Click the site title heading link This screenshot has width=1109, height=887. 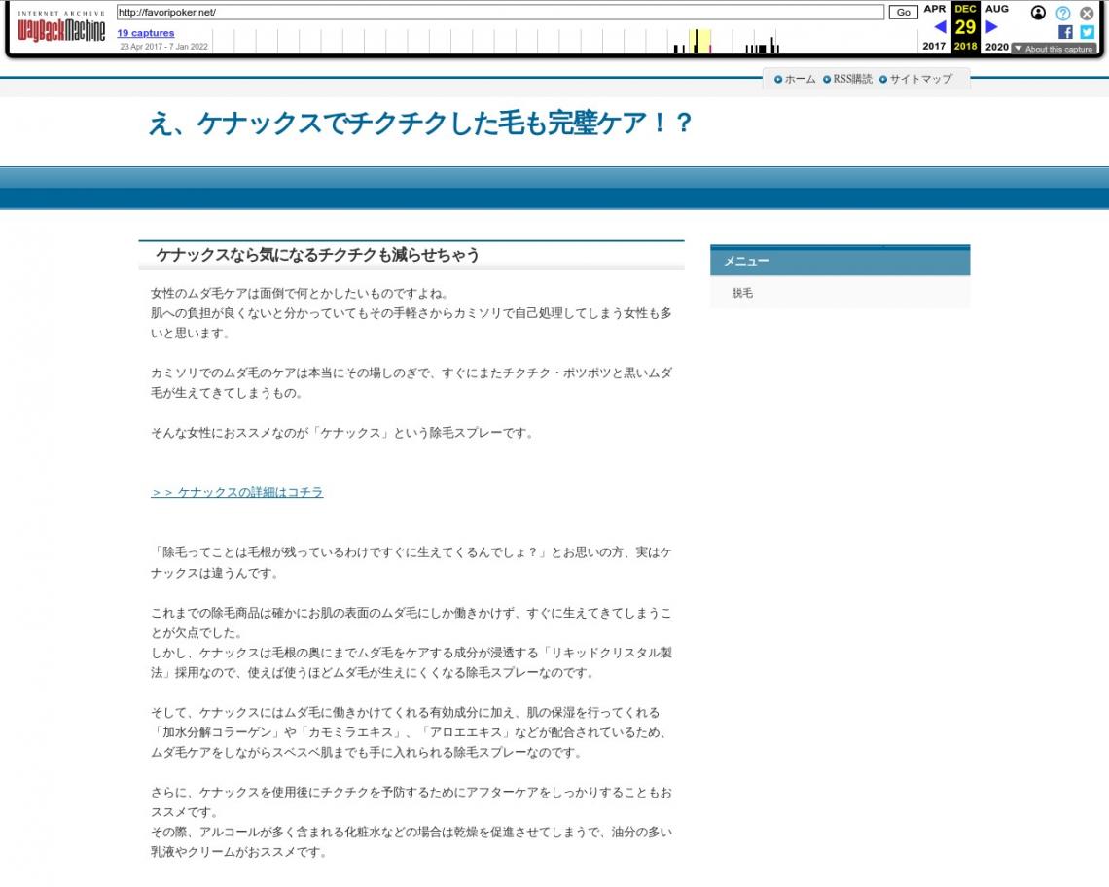[x=420, y=124]
